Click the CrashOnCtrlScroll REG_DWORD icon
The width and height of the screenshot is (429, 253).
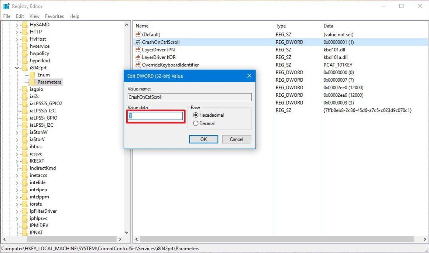click(x=138, y=42)
